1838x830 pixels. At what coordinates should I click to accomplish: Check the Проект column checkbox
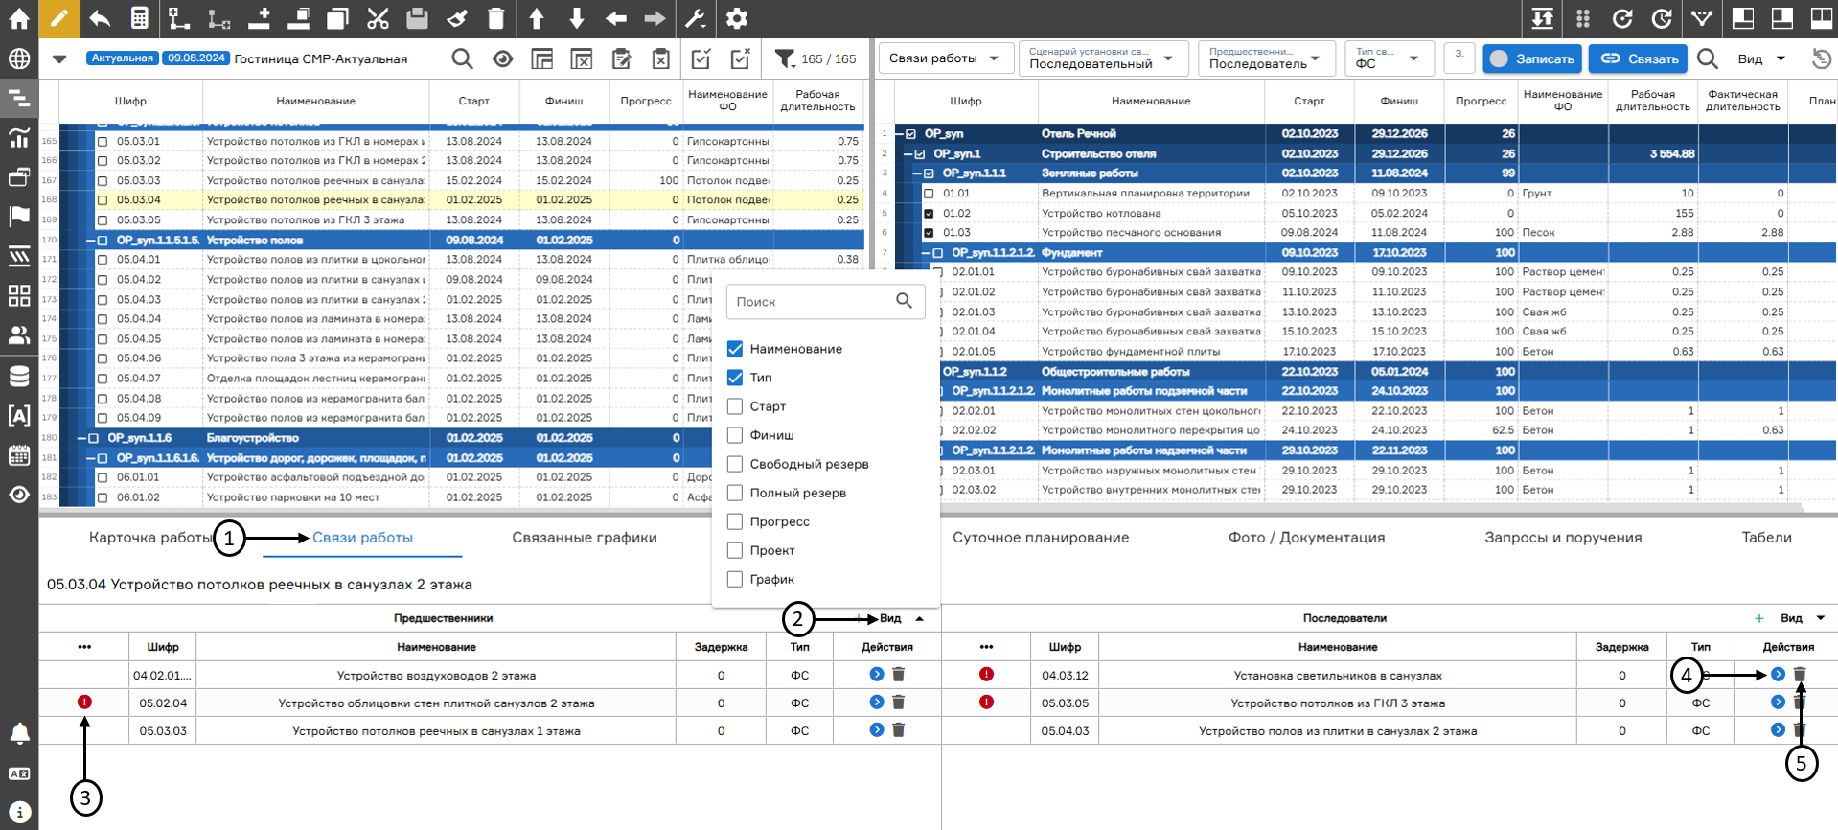click(x=735, y=550)
